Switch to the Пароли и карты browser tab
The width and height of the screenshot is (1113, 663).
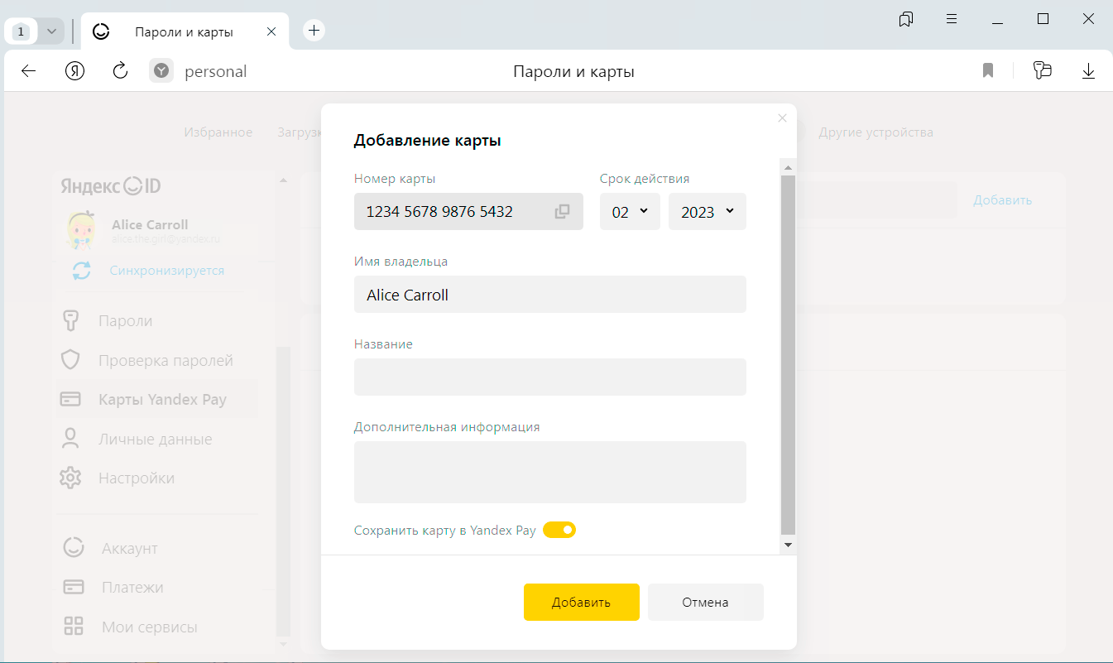184,31
